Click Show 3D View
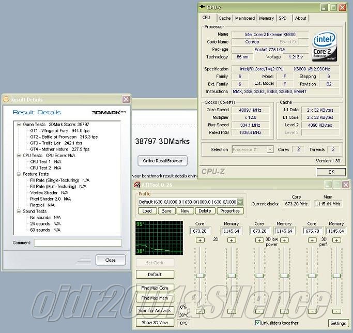Screen dimensions: 353x333 click(155, 323)
